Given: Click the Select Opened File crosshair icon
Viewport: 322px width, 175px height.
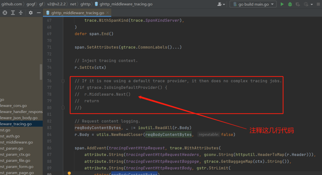Looking at the screenshot, I should (5, 13).
